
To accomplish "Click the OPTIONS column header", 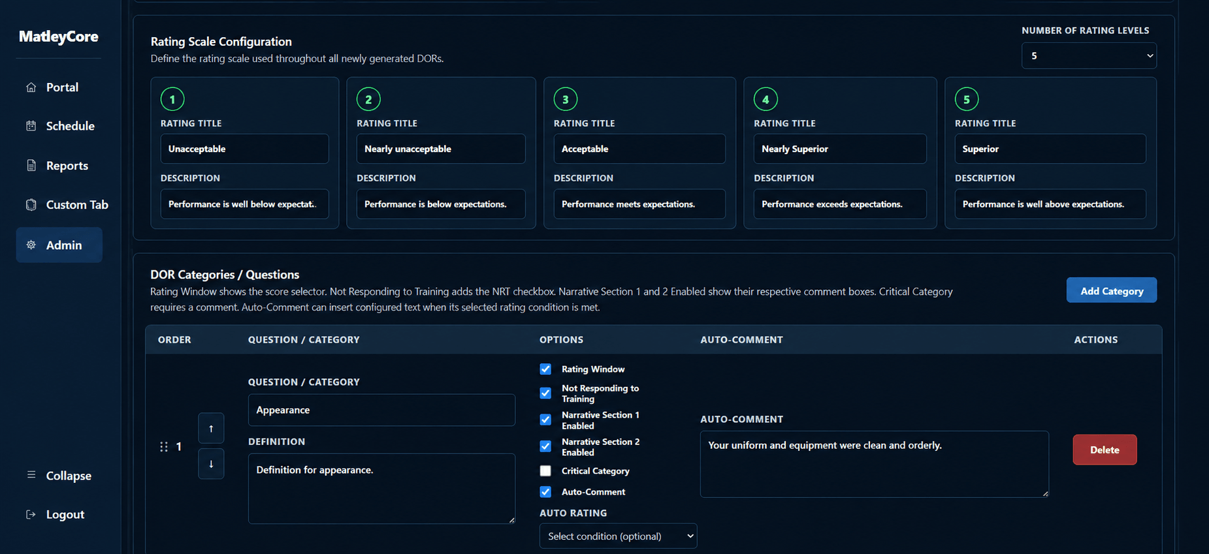I will pyautogui.click(x=561, y=340).
